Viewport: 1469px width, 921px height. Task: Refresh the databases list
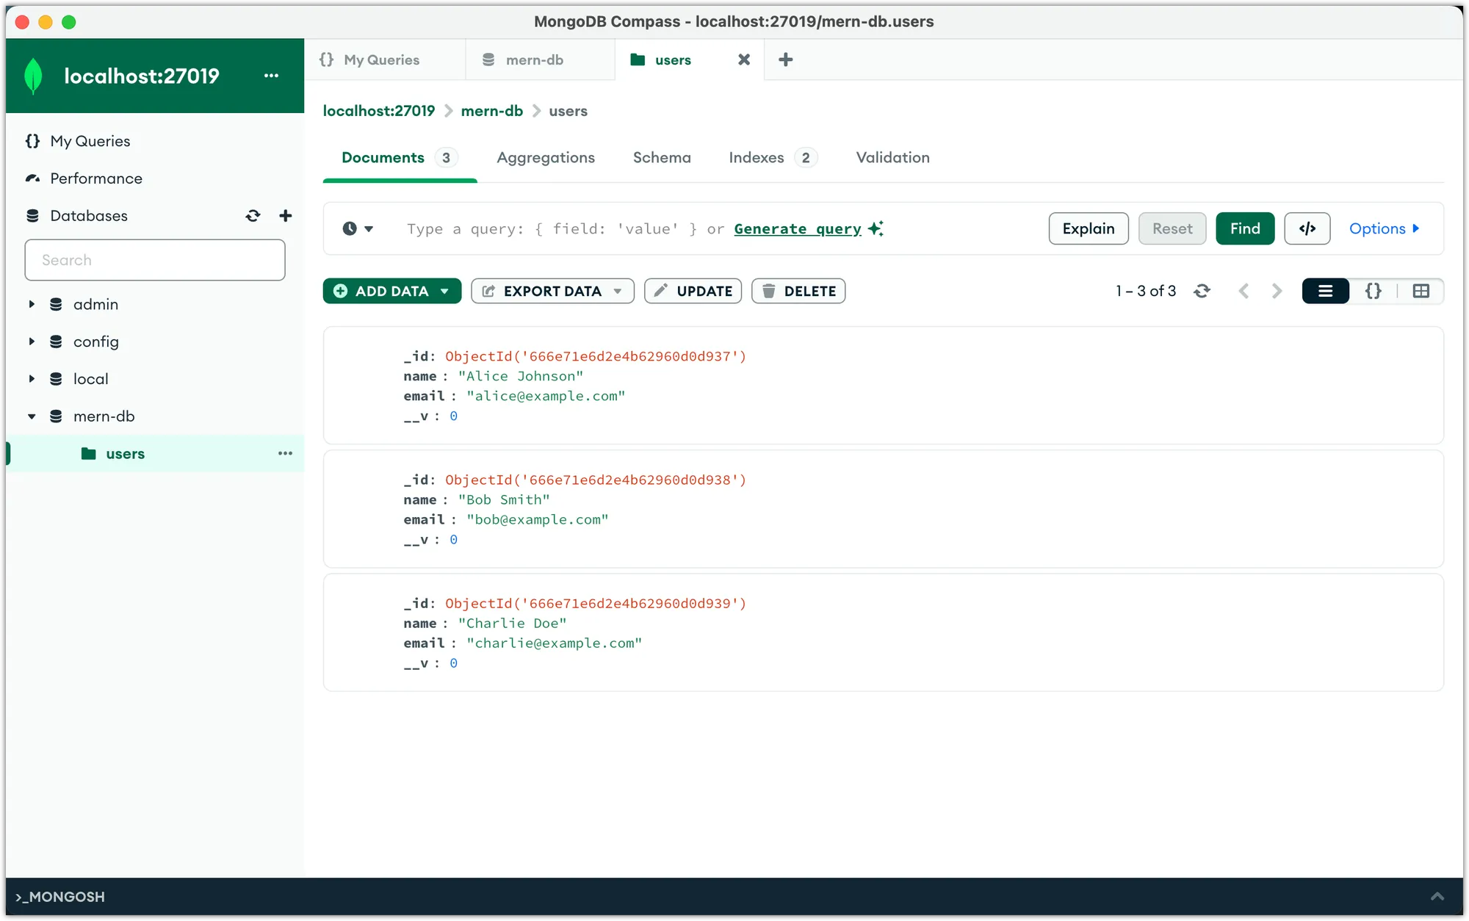pos(253,216)
